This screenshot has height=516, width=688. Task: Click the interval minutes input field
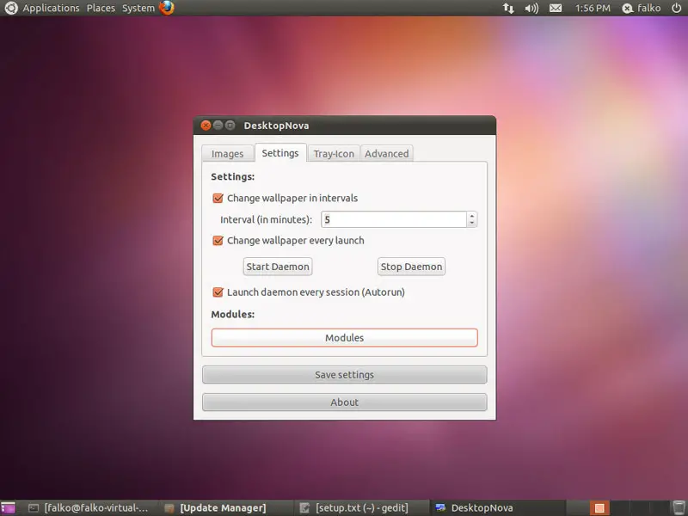(394, 219)
